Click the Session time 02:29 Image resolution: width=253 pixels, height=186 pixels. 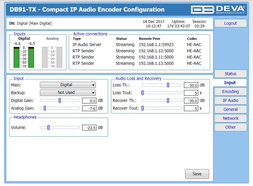[x=199, y=26]
